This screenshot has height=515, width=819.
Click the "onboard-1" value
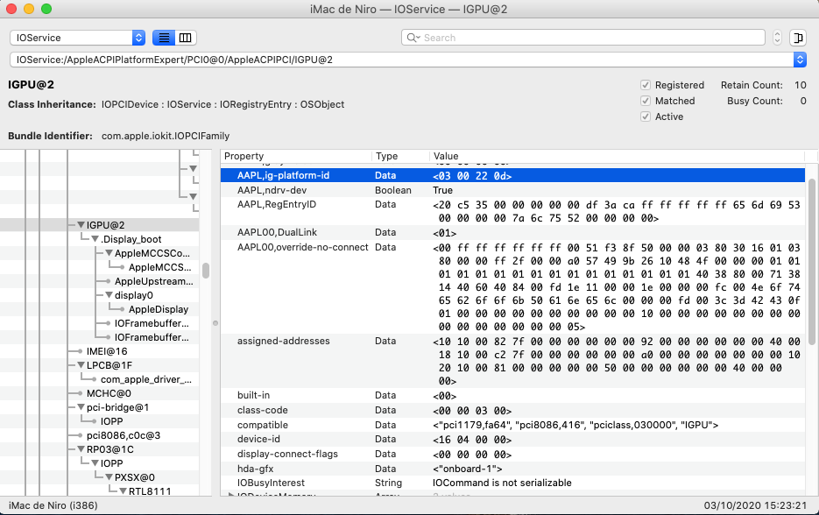coord(468,469)
